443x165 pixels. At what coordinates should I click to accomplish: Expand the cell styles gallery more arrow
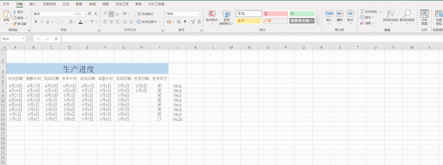click(317, 21)
